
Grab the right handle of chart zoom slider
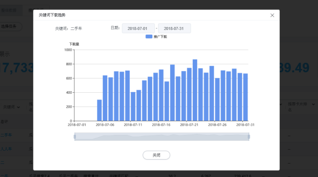(249, 136)
